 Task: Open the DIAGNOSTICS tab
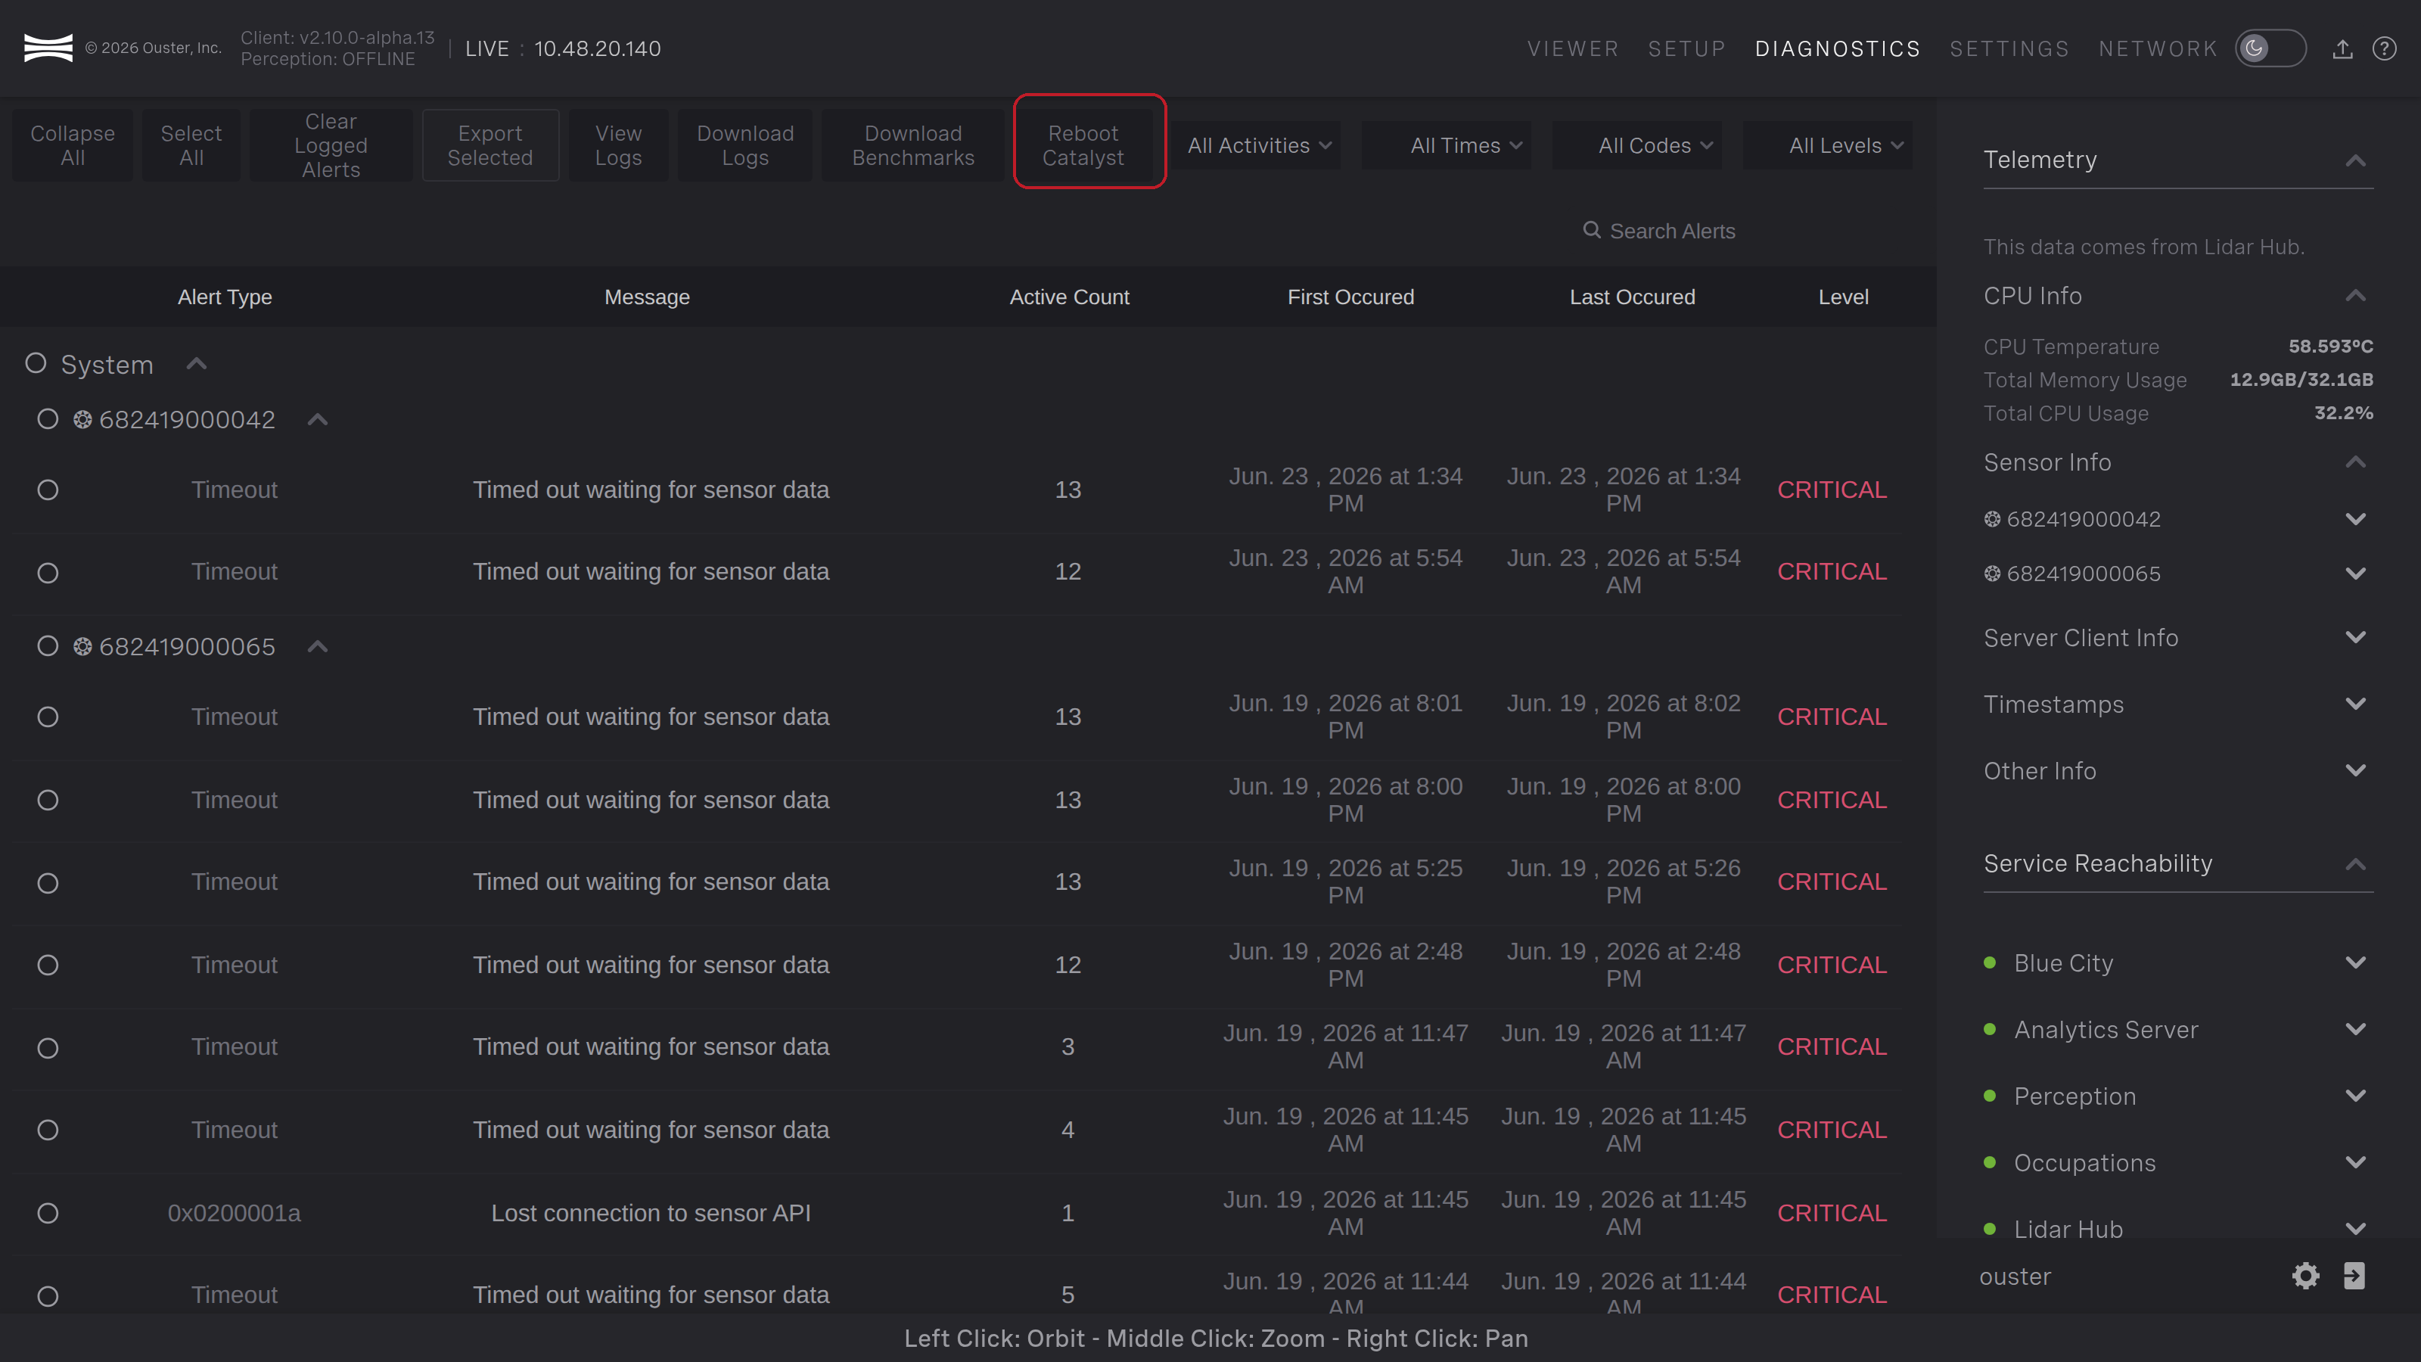(1838, 49)
